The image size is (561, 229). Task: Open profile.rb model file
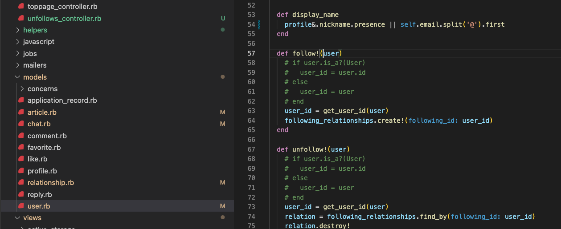(42, 171)
